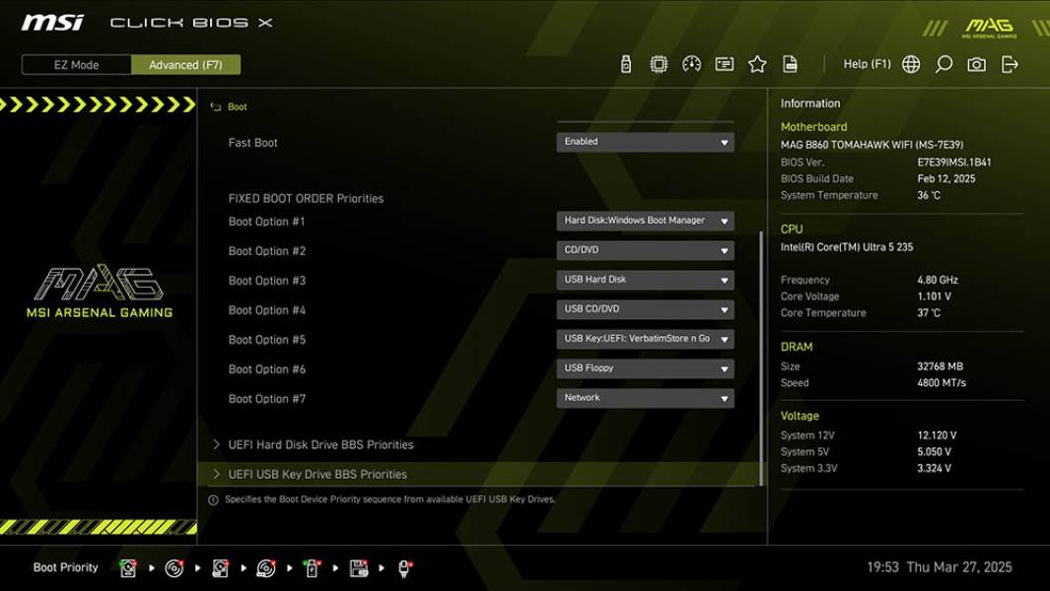Select USB key icon in Boot Priority
Image resolution: width=1050 pixels, height=591 pixels.
(x=312, y=568)
